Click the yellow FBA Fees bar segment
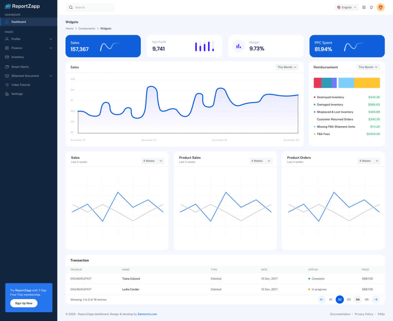The height and width of the screenshot is (321, 393). click(367, 83)
